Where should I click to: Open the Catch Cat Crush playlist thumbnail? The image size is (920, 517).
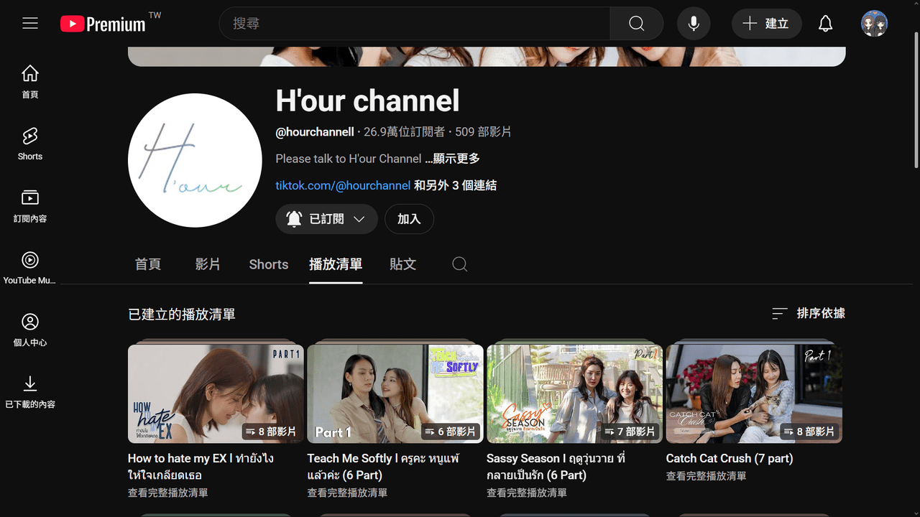pyautogui.click(x=753, y=393)
